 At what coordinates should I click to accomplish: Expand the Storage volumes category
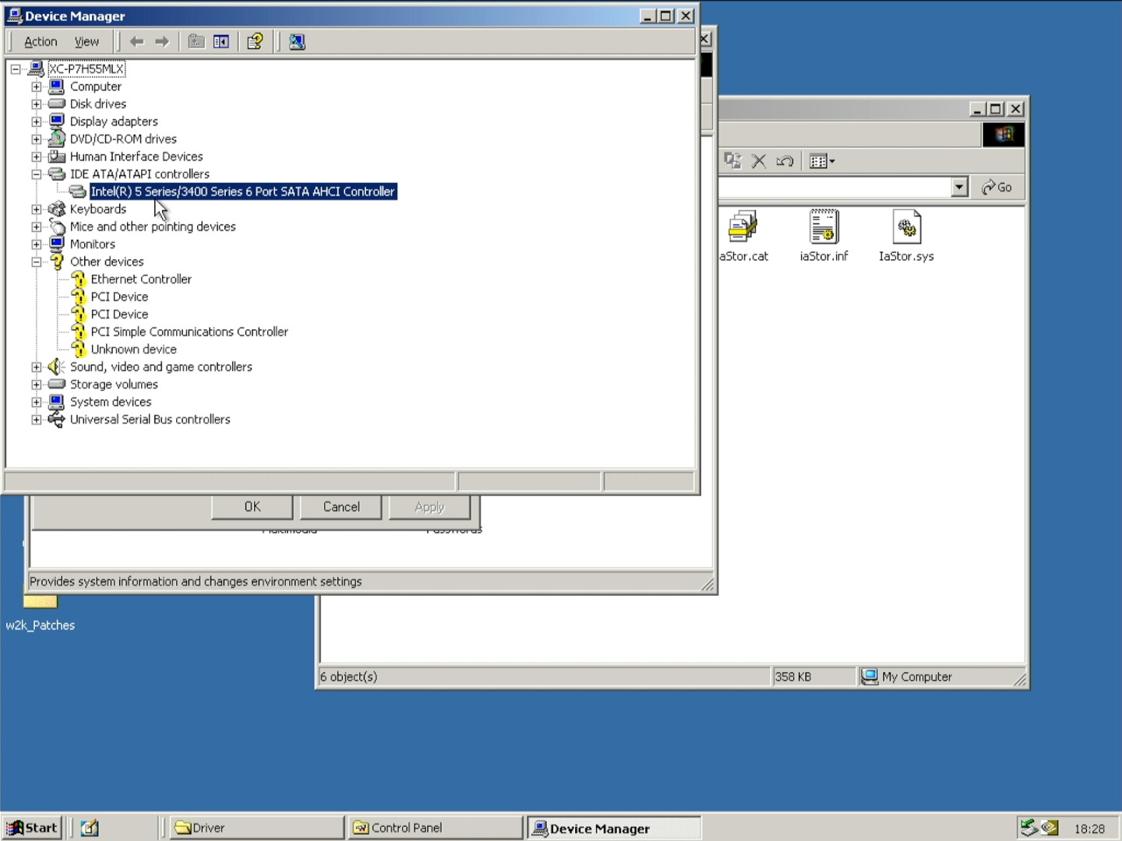(x=37, y=385)
